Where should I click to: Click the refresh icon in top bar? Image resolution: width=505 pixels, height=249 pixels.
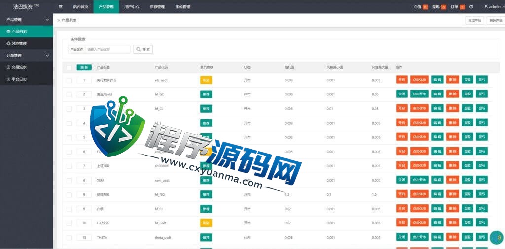point(471,7)
